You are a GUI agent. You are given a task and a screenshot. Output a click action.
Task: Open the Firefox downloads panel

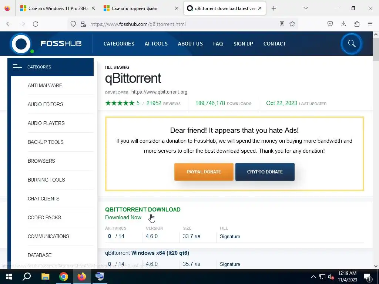point(343,24)
